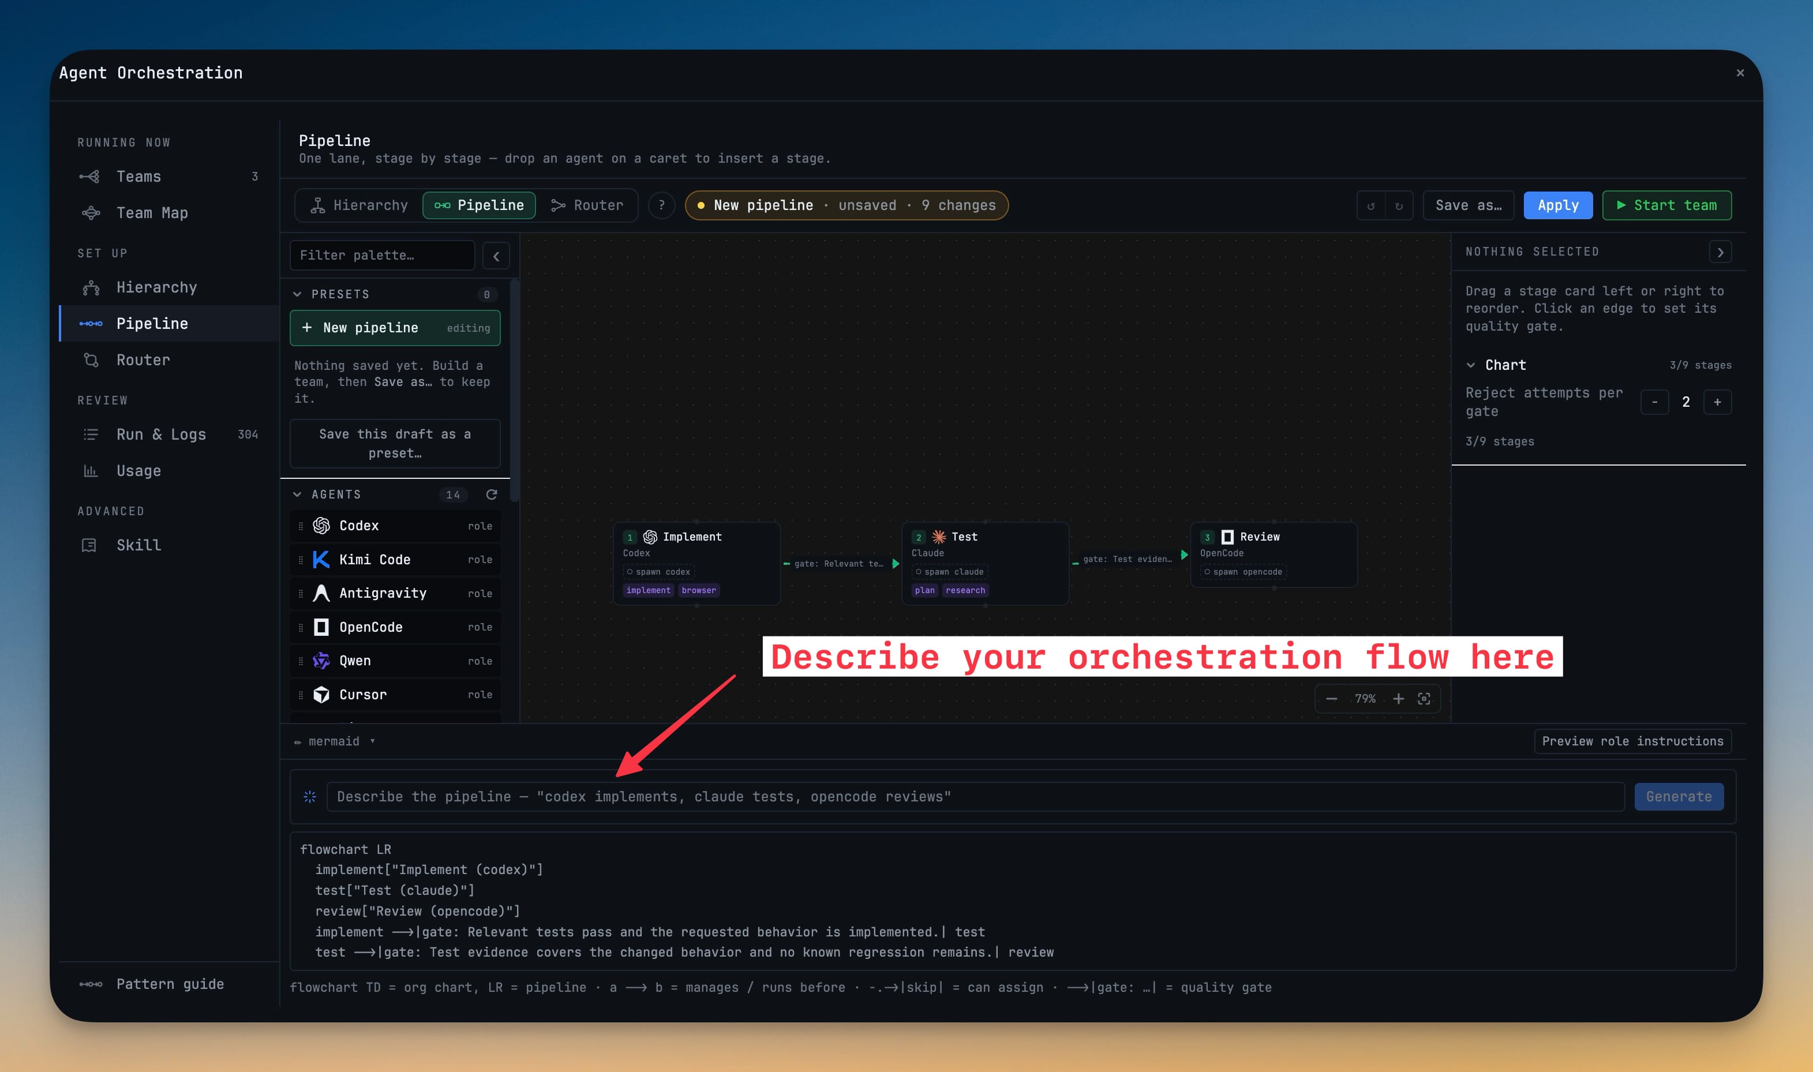Viewport: 1813px width, 1072px height.
Task: Select the New pipeline preset
Action: tap(395, 328)
